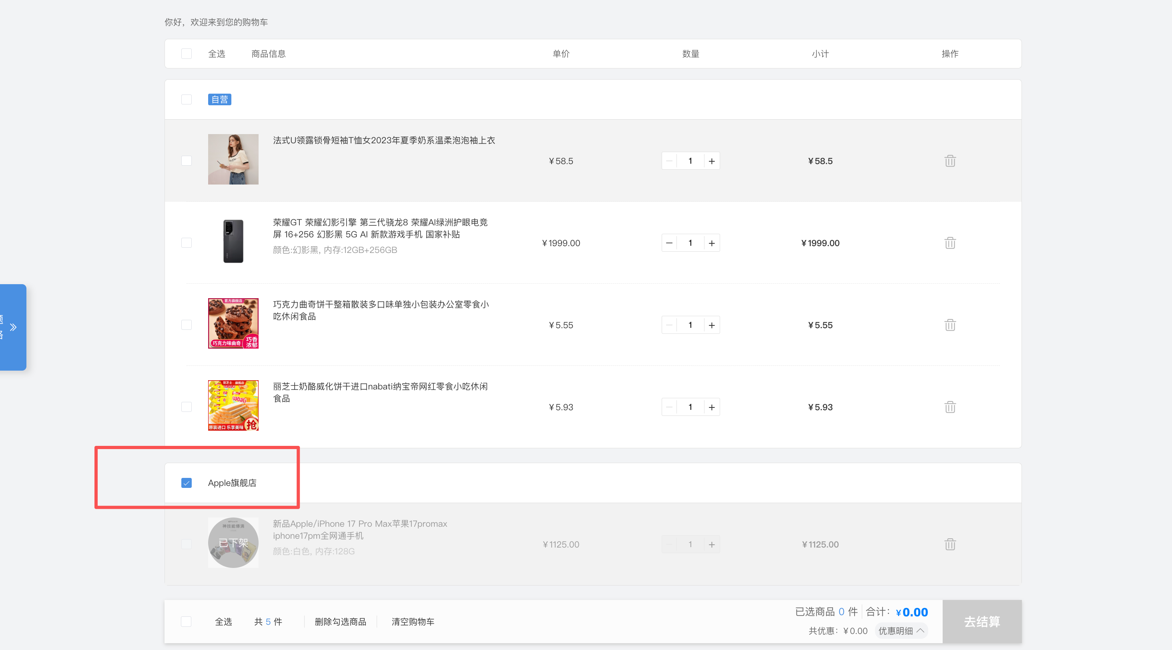The image size is (1172, 650).
Task: Check the 自营 store checkbox
Action: [186, 99]
